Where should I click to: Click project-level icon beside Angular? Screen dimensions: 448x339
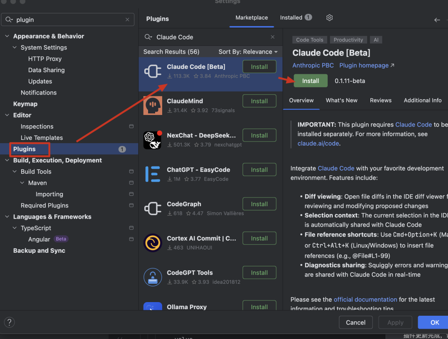point(131,239)
